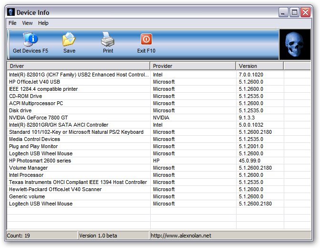This screenshot has width=320, height=248.
Task: Sort by the Driver column header
Action: tap(79, 66)
